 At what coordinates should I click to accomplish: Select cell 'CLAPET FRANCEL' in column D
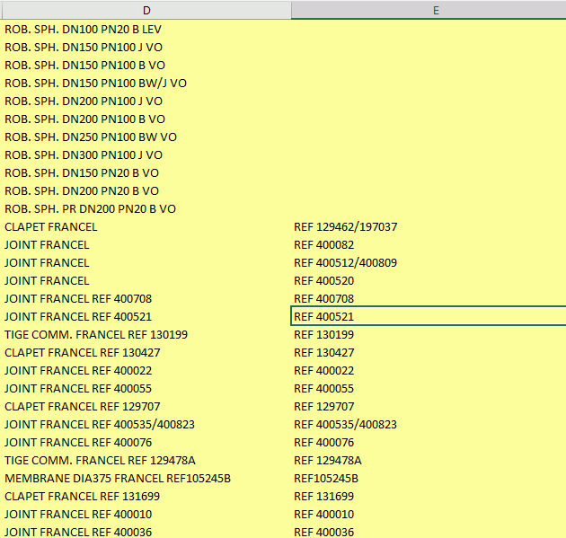coord(146,227)
